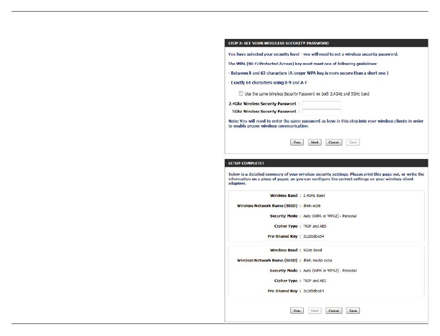Click the greyed Save button in Step 2

[353, 142]
